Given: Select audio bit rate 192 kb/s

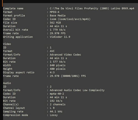Looking at the screenshot, I should pyautogui.click(x=56, y=101).
